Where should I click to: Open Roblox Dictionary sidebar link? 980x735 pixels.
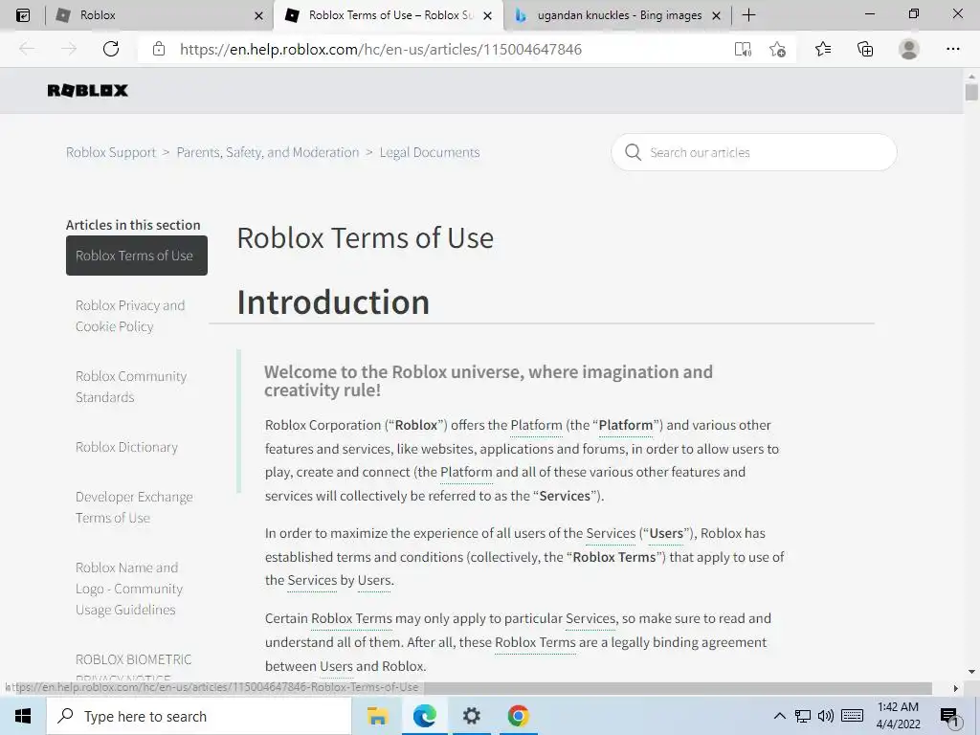(x=127, y=447)
